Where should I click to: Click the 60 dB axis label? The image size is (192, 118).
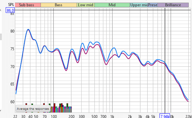click(12, 102)
